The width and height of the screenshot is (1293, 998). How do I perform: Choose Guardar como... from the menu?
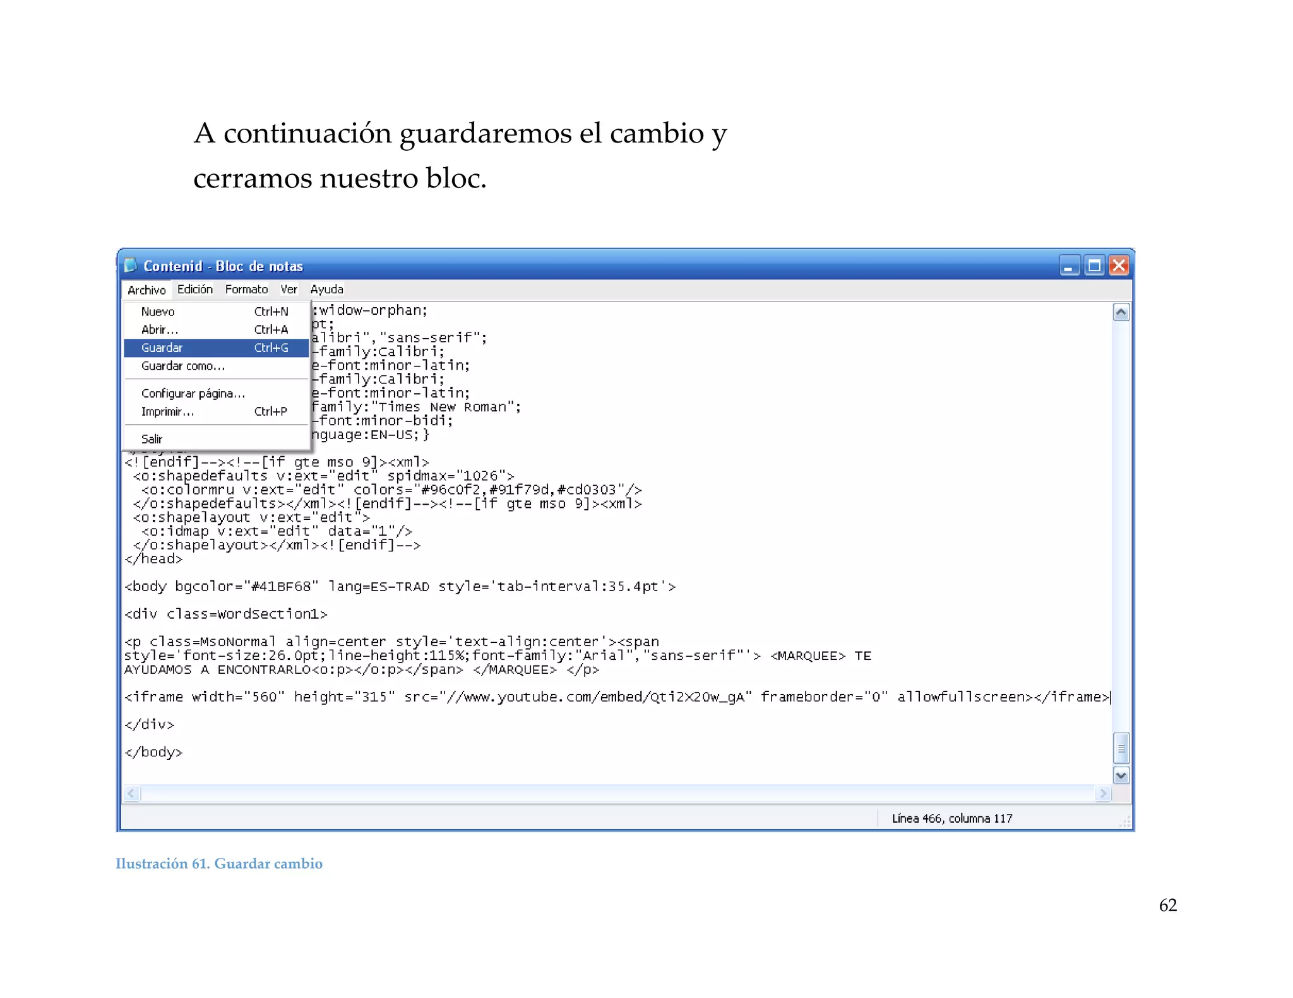click(x=182, y=367)
